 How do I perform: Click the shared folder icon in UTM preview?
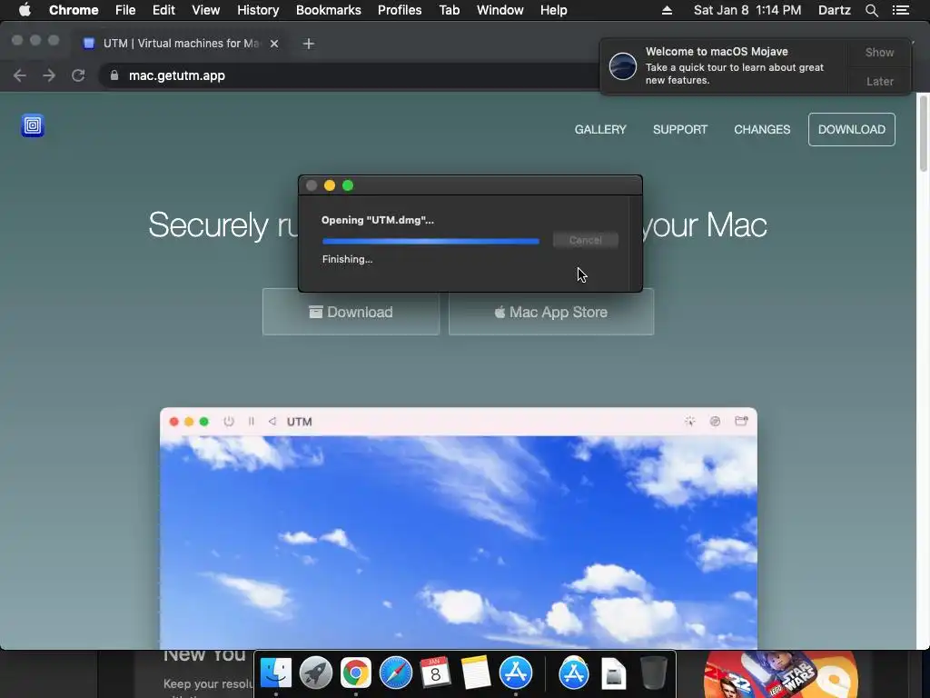click(741, 422)
